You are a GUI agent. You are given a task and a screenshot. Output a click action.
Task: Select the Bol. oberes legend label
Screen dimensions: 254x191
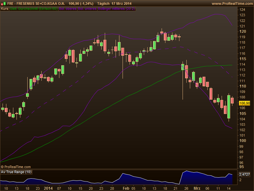(x=68, y=9)
